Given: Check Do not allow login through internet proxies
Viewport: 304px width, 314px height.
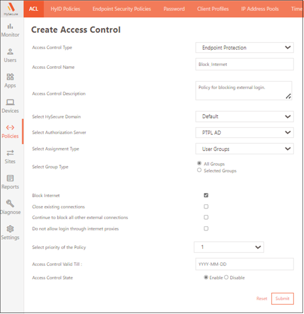Looking at the screenshot, I should [x=206, y=228].
